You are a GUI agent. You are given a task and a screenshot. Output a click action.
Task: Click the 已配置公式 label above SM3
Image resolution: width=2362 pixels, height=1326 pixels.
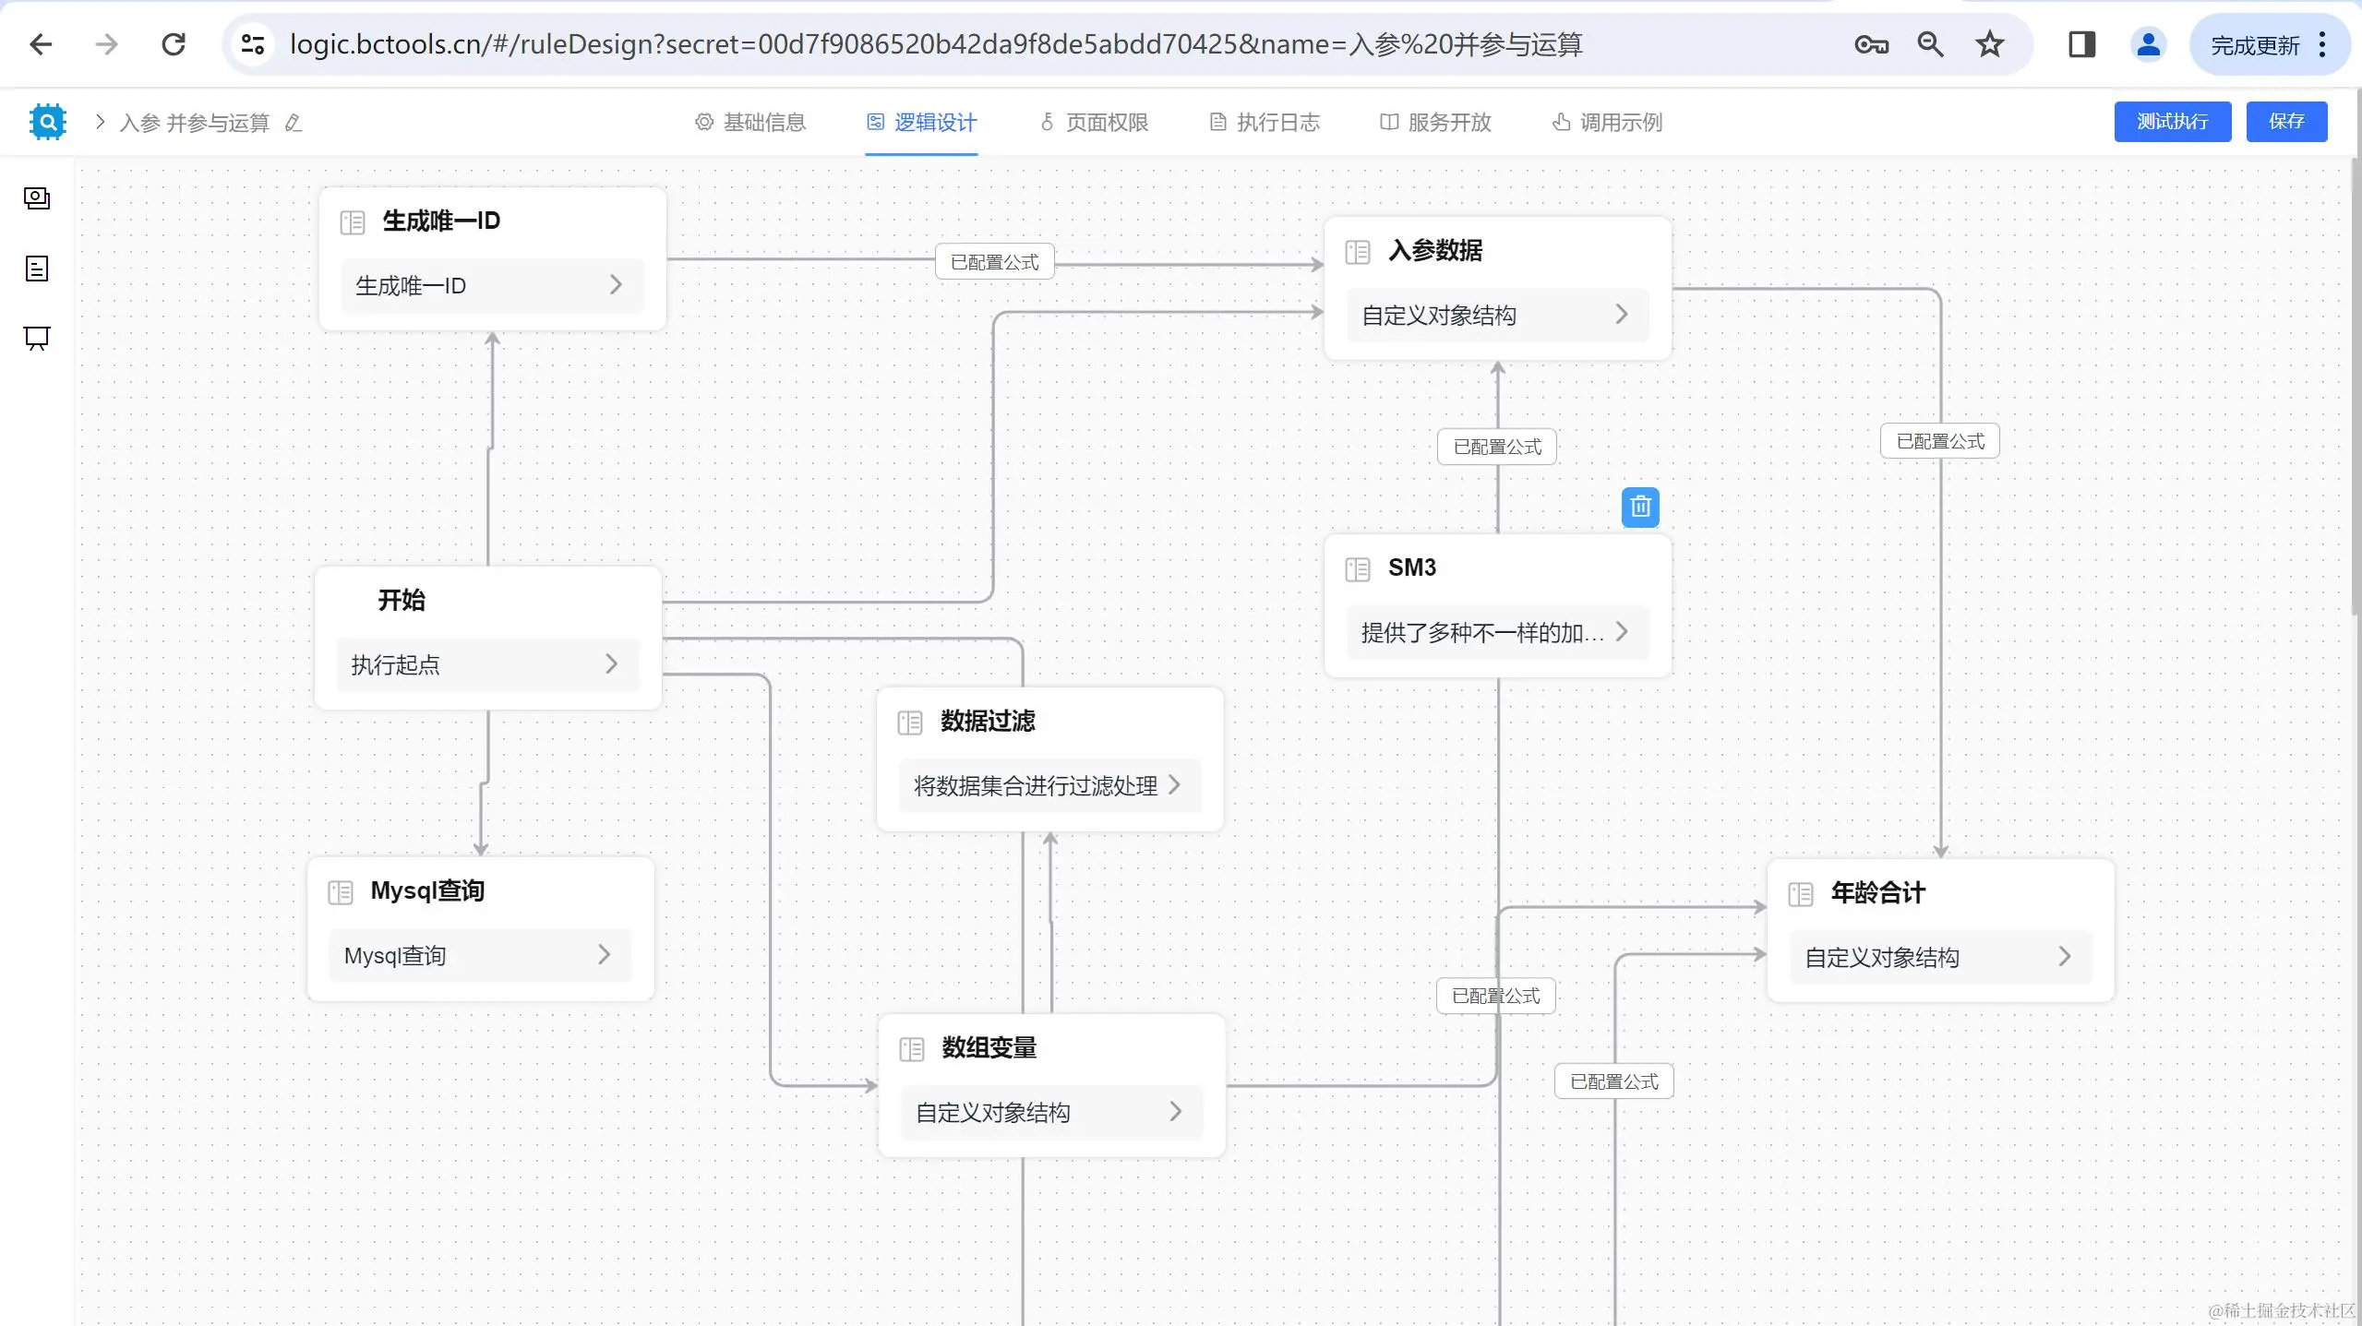(1496, 448)
